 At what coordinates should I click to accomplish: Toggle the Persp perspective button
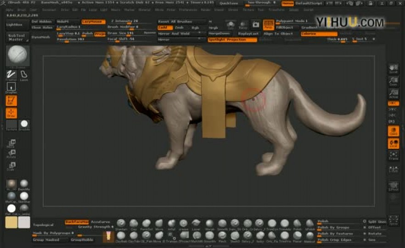[x=268, y=24]
